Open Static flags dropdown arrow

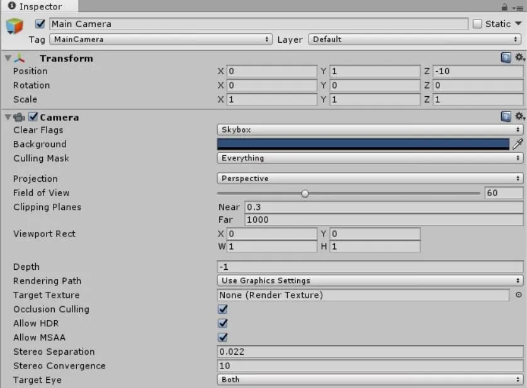click(x=518, y=23)
